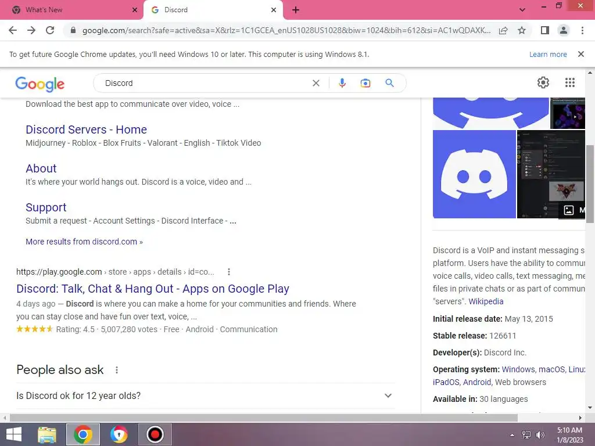Open taskbar clock showing 5:10 AM

[569, 434]
